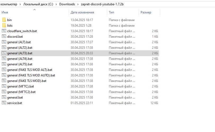Select the file name general (МГТС2).bat
Image resolution: width=215 pixels, height=132 pixels.
[21, 92]
